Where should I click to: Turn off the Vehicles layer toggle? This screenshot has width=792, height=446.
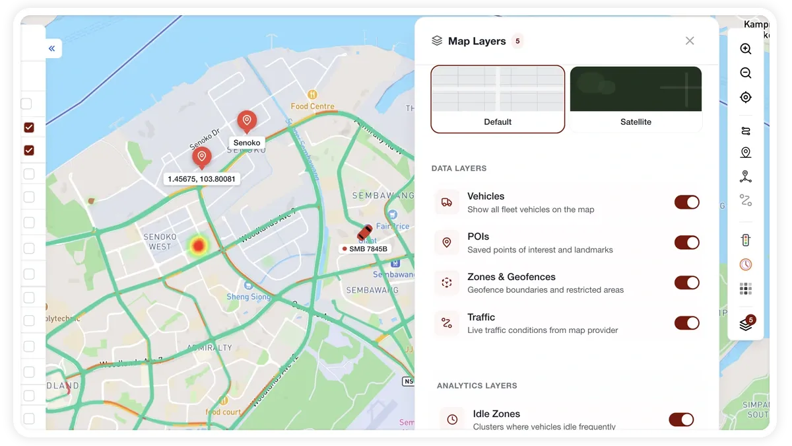point(686,202)
